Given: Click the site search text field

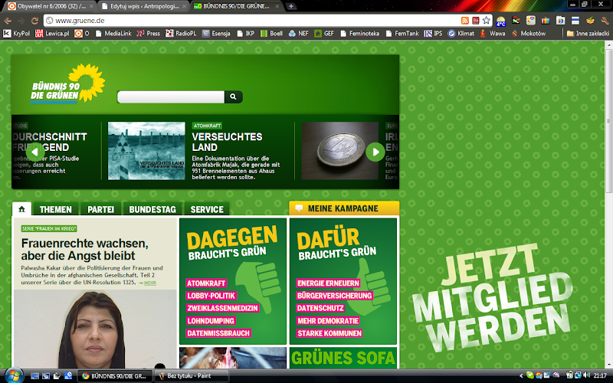Looking at the screenshot, I should pos(171,97).
